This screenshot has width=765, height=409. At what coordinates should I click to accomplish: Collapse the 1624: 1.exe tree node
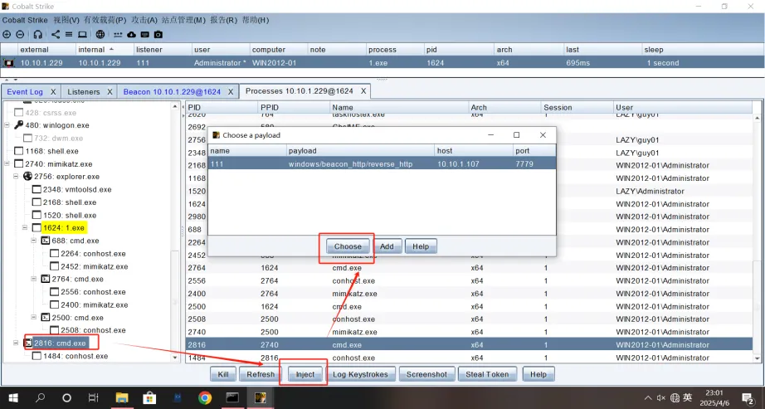[25, 228]
